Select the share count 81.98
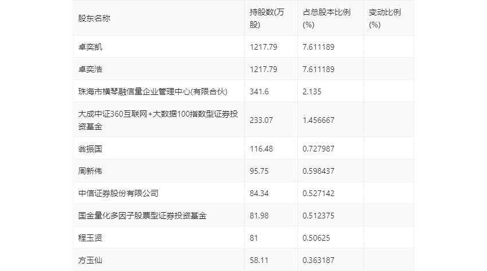The width and height of the screenshot is (487, 271). click(259, 216)
